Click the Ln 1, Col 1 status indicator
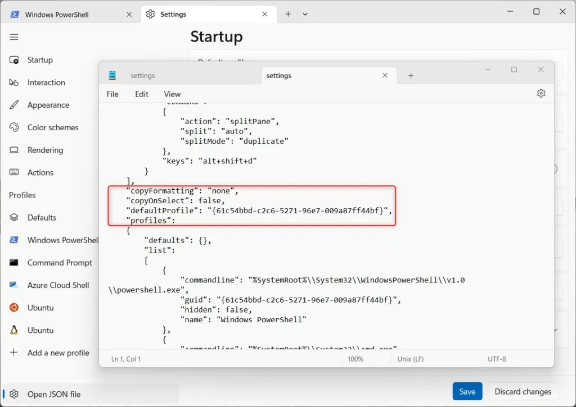This screenshot has height=407, width=576. (x=126, y=359)
